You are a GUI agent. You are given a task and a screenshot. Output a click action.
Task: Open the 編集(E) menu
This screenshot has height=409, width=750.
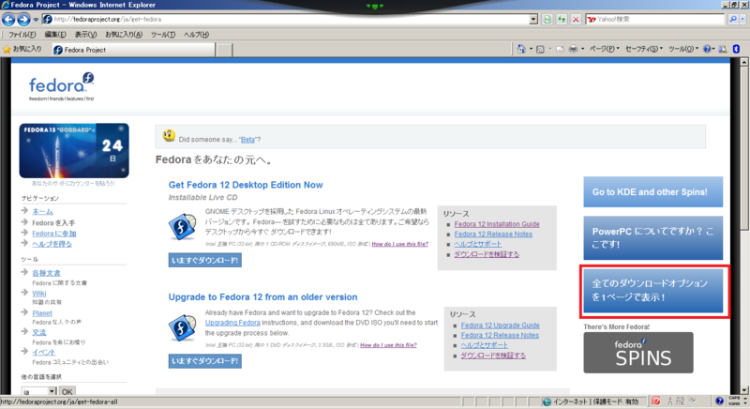[x=55, y=35]
